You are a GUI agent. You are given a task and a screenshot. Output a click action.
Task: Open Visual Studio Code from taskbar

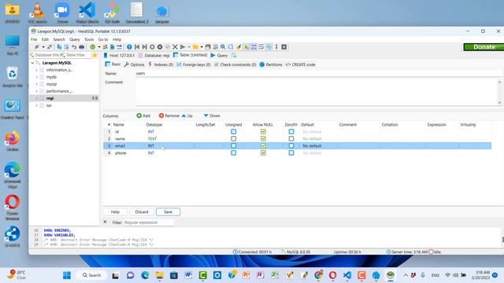click(347, 275)
